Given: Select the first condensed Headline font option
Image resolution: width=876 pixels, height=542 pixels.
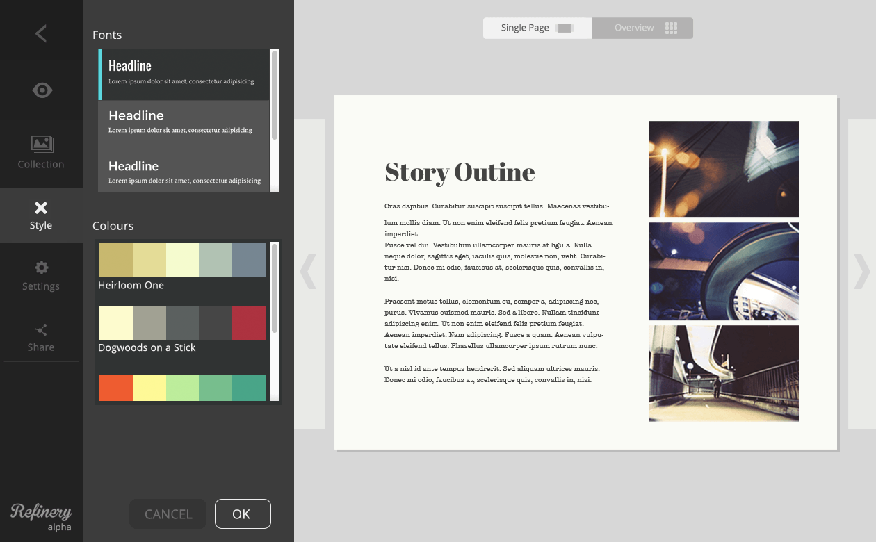Looking at the screenshot, I should click(184, 74).
